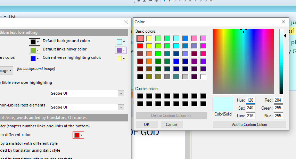Click the first custom color slot
The image size is (296, 159).
140,96
